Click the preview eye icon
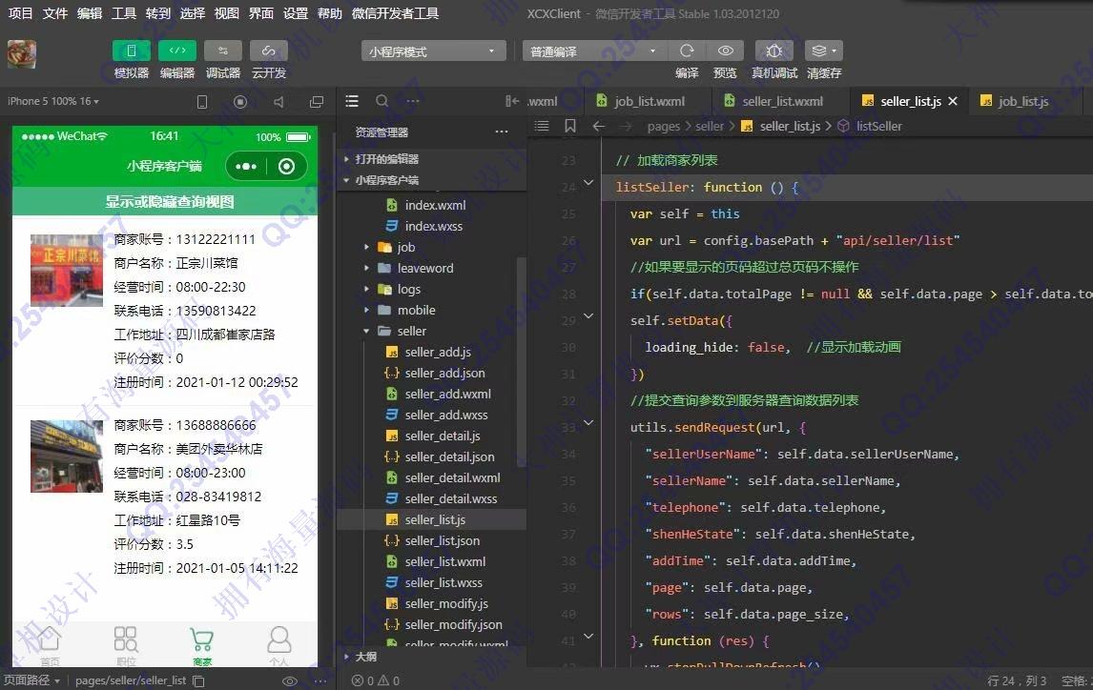The height and width of the screenshot is (690, 1093). click(x=726, y=51)
